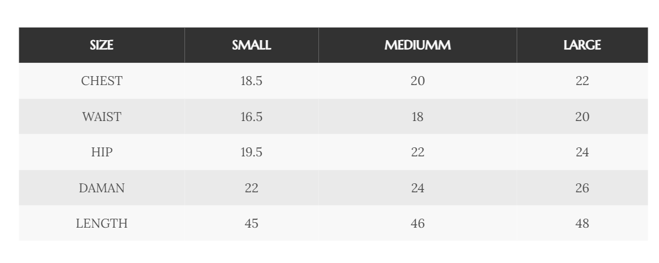Select the Small daman value 22
This screenshot has height=263, width=659.
(251, 188)
